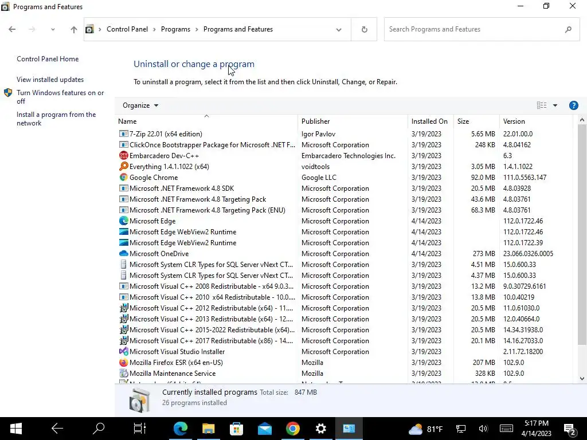Open Install a program from the network

point(56,119)
